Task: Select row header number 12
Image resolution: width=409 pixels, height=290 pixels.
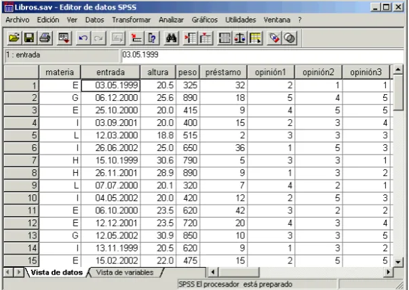Action: tap(22, 223)
